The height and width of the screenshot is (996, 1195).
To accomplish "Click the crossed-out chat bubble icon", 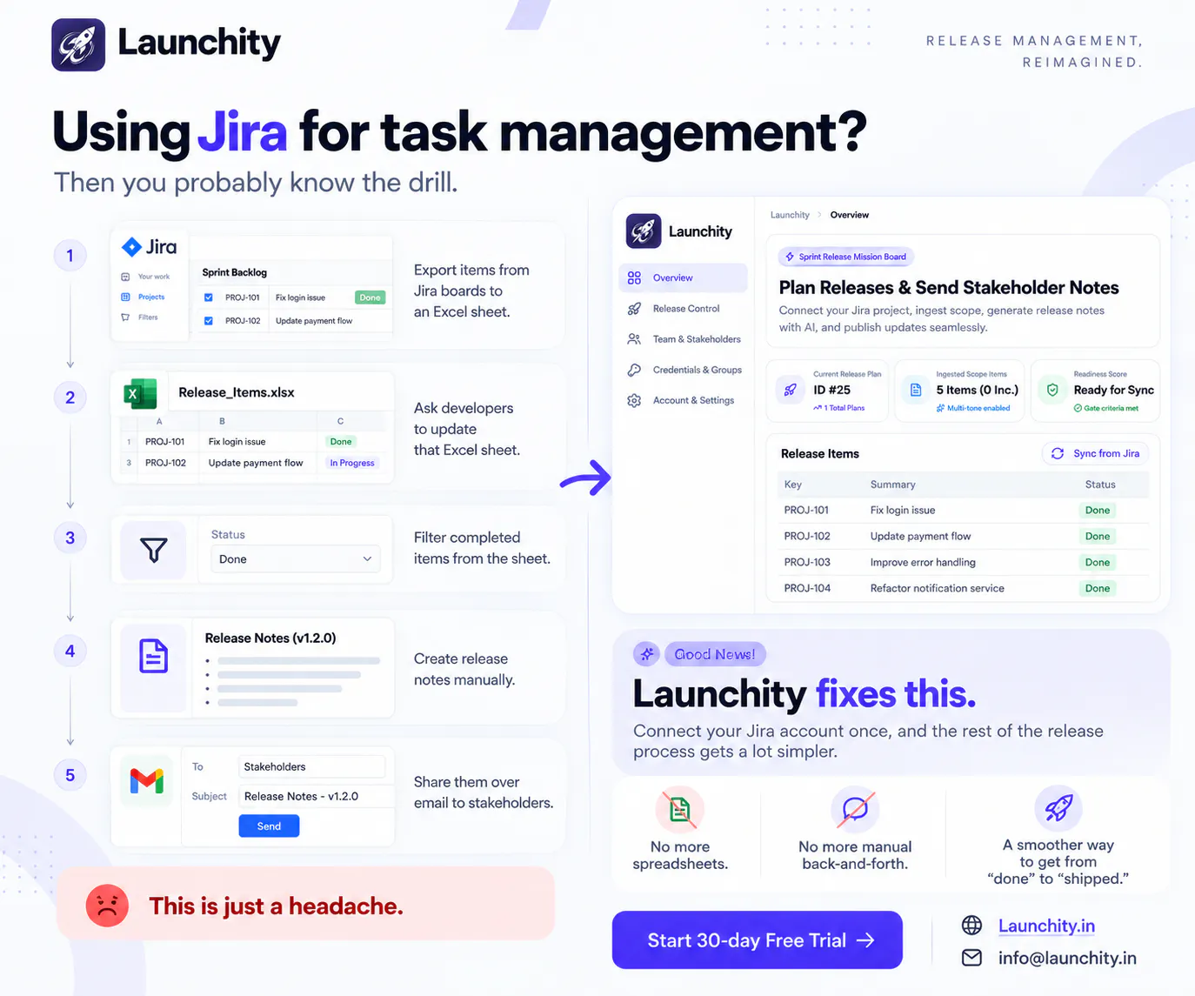I will pyautogui.click(x=855, y=809).
